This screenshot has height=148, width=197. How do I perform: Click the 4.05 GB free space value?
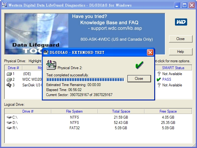(168, 117)
